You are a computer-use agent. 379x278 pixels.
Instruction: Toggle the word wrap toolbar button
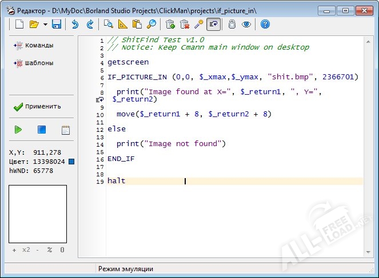(x=213, y=24)
